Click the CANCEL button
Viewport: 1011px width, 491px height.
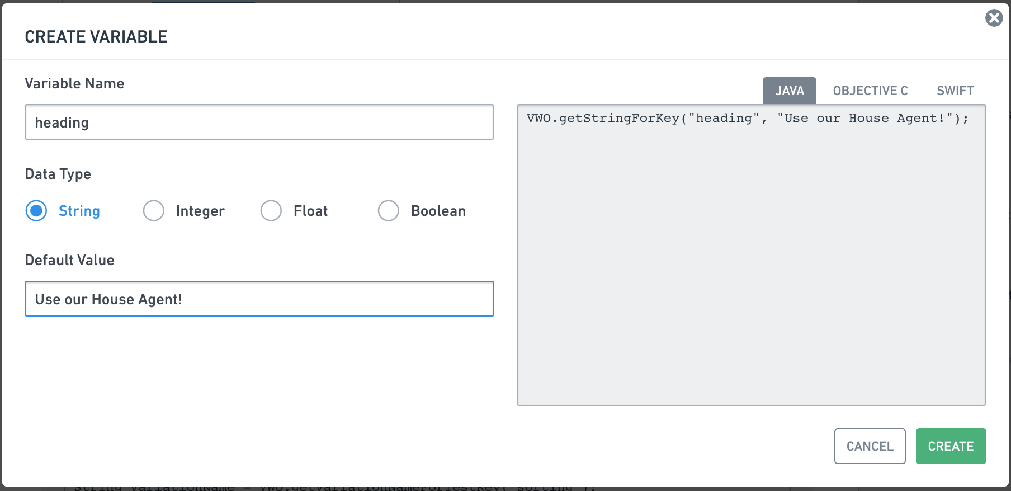pos(870,446)
